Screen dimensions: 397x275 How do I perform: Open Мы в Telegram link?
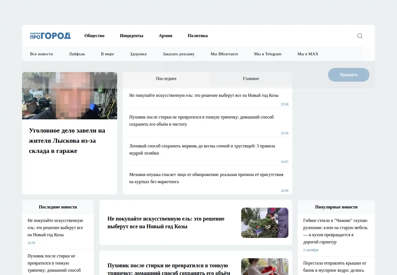(x=268, y=54)
